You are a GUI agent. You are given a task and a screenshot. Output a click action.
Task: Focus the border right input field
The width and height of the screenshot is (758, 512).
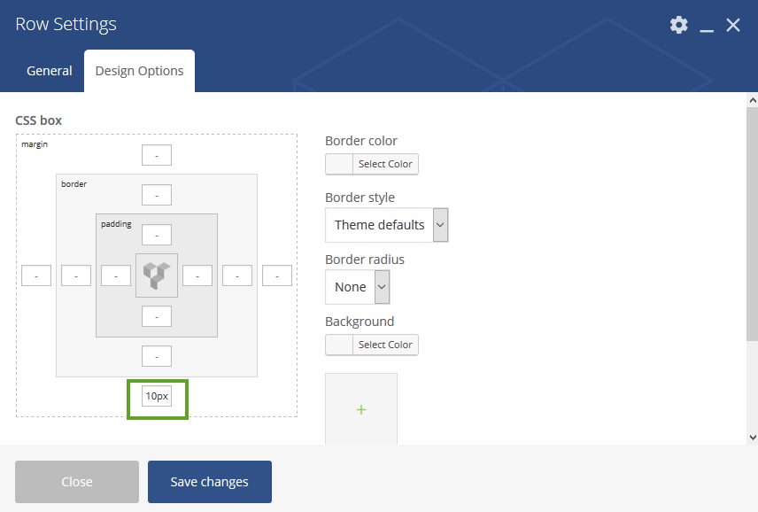237,275
